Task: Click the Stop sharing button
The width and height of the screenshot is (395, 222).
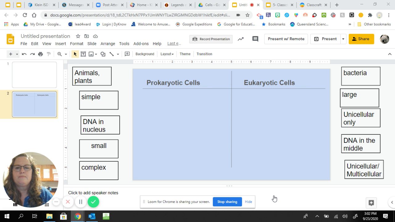Action: (x=227, y=202)
